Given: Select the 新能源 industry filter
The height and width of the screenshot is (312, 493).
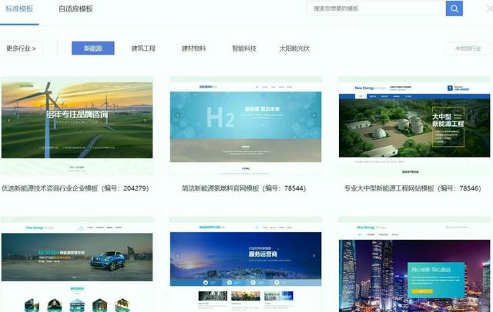Looking at the screenshot, I should click(92, 48).
